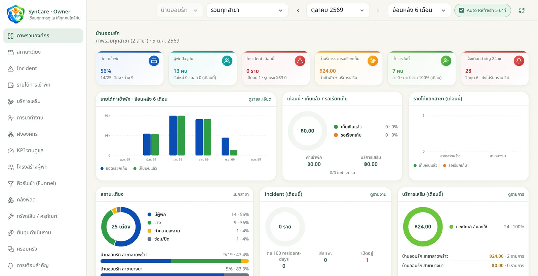This screenshot has width=538, height=276.
Task: Go to next month arrow
Action: coord(378,10)
